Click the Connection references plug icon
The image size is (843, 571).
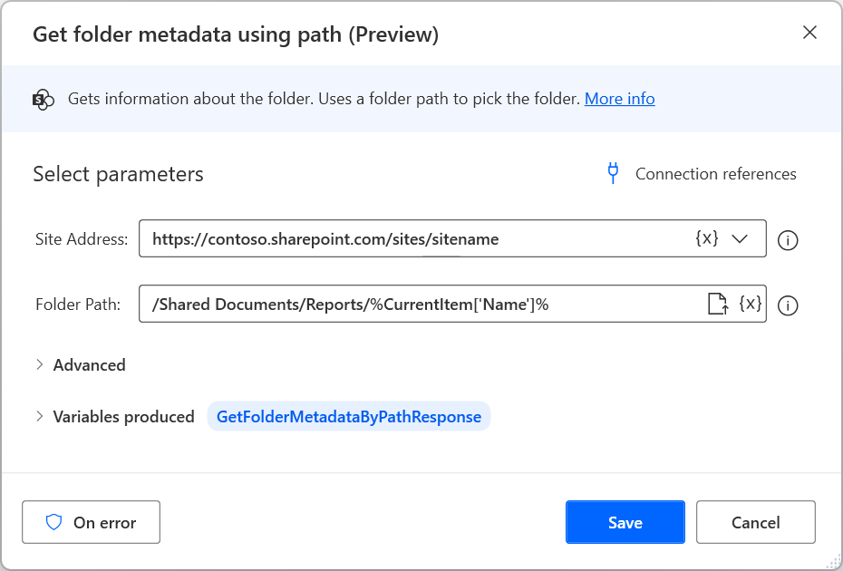pos(614,173)
